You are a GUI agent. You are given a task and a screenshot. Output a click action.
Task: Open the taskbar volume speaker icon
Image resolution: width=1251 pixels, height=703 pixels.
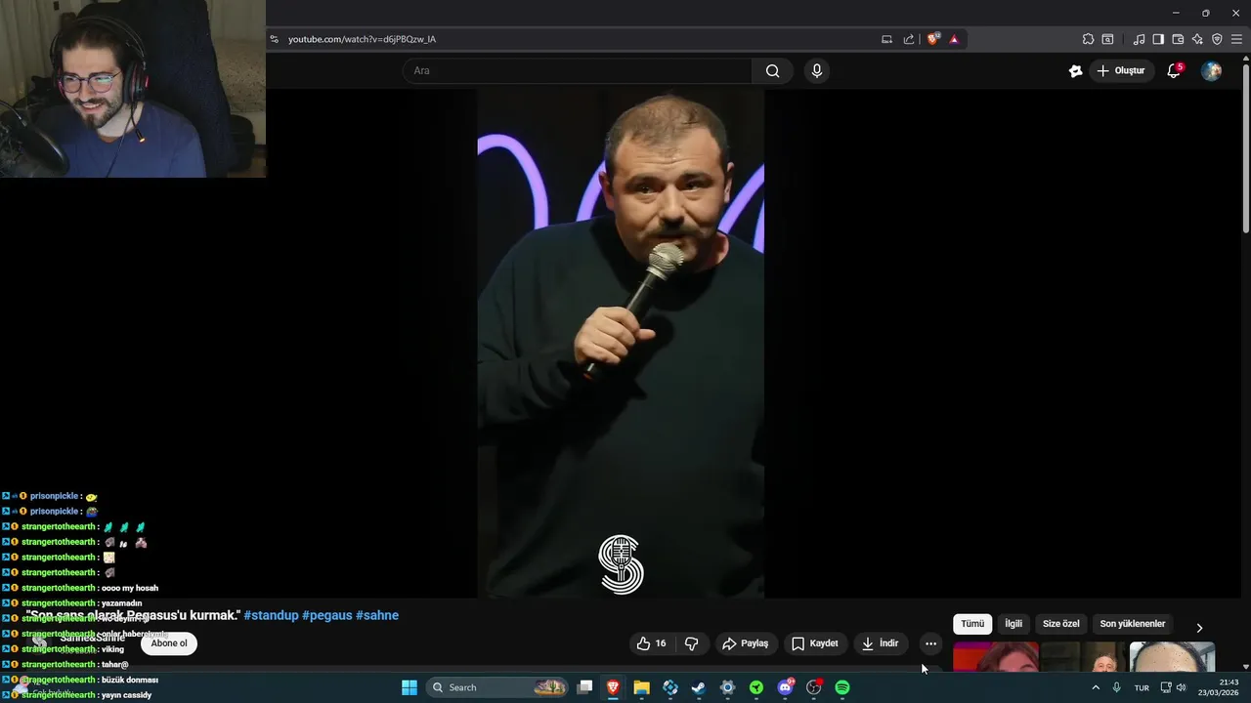click(x=1181, y=687)
